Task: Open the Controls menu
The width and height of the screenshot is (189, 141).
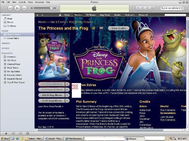Action: 22,2
